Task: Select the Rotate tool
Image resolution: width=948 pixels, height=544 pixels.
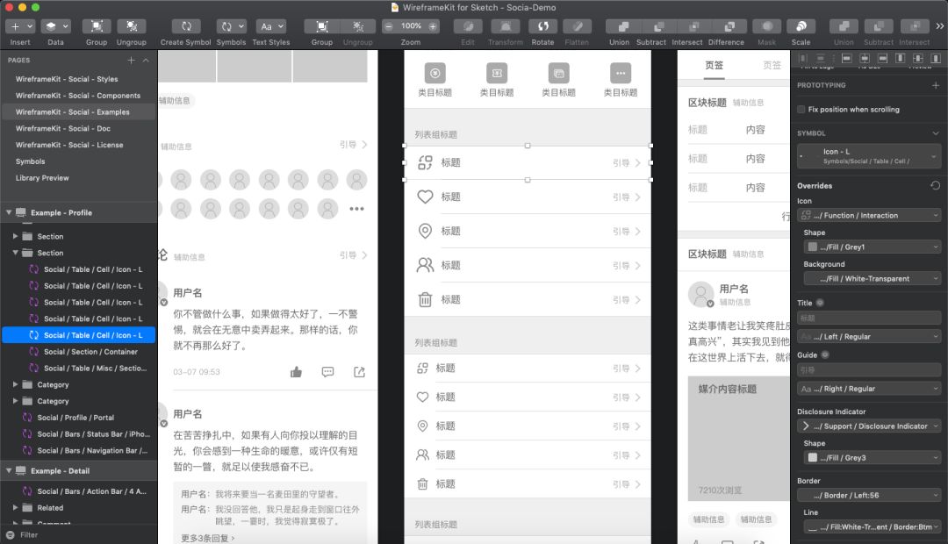Action: [x=542, y=27]
